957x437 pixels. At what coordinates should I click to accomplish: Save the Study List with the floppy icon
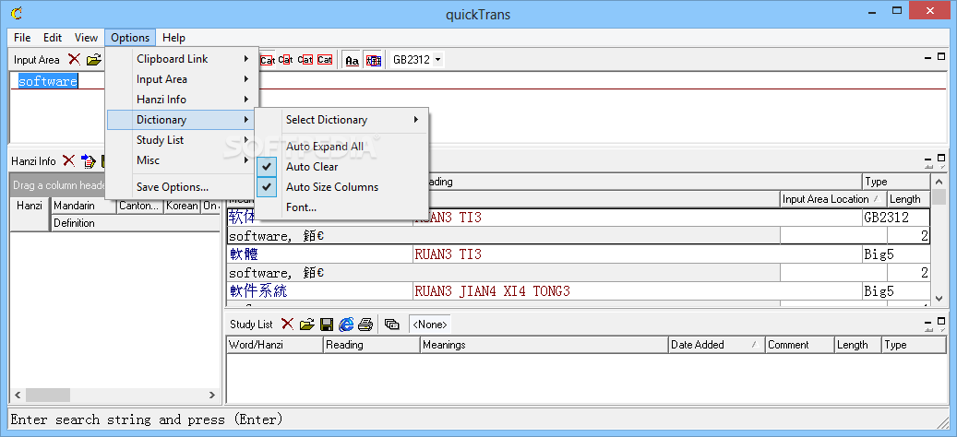pos(327,325)
